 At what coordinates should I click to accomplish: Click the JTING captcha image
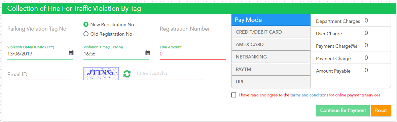click(x=101, y=73)
